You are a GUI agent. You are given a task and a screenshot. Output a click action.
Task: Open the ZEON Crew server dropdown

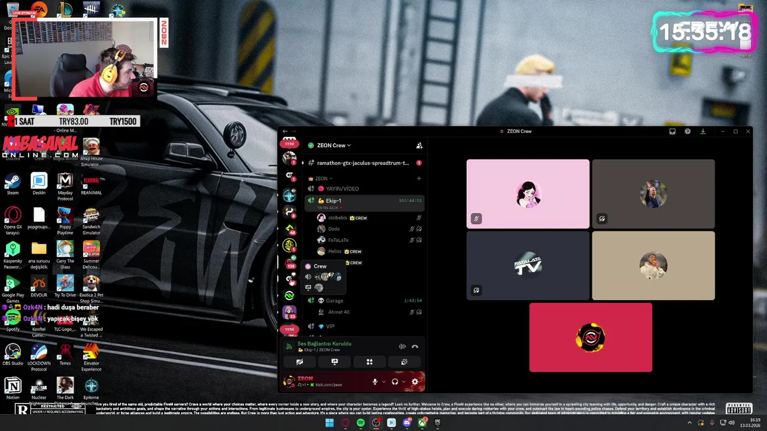point(333,145)
